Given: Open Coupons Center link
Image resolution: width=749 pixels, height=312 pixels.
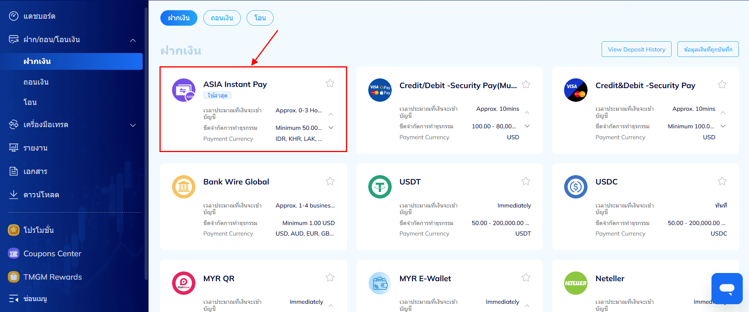Looking at the screenshot, I should pyautogui.click(x=52, y=253).
